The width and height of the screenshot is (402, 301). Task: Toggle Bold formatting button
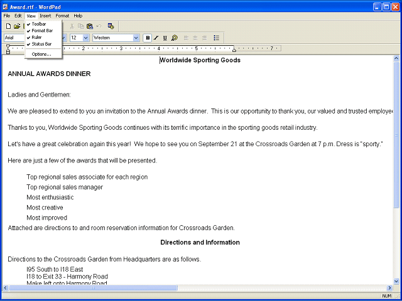pyautogui.click(x=148, y=38)
